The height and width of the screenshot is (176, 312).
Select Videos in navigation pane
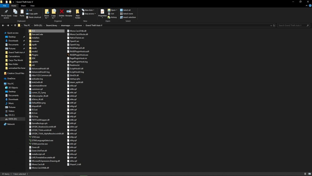coord(10,111)
